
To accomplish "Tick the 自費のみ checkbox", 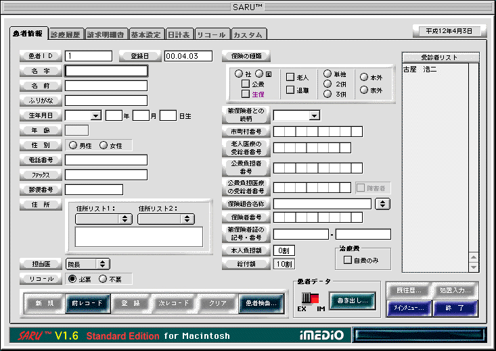I will [348, 260].
